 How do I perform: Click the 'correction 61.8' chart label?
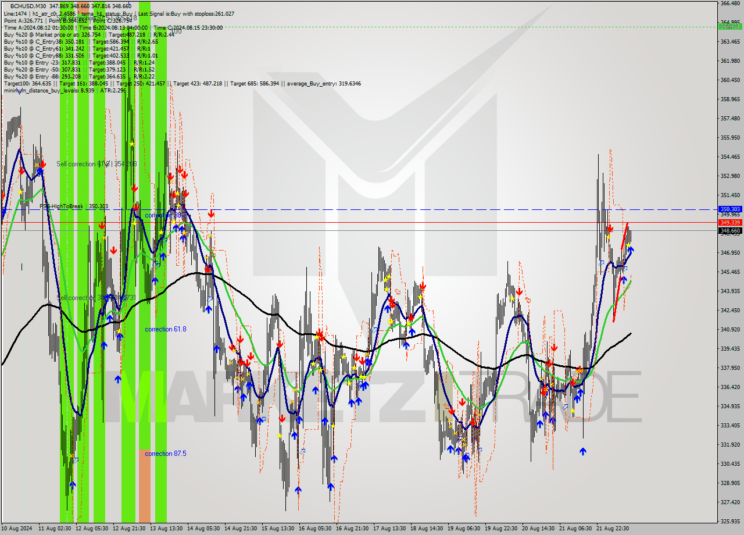tap(166, 329)
